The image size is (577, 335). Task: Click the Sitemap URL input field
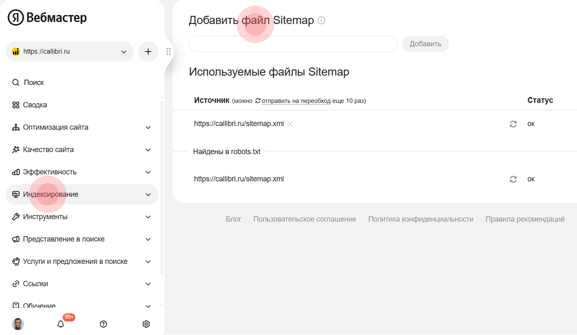tap(293, 44)
